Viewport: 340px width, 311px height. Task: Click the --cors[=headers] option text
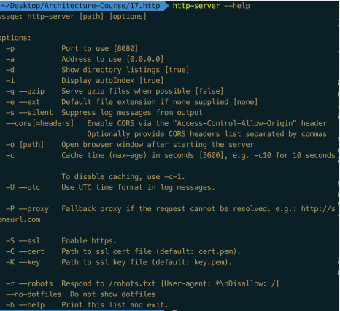(x=39, y=123)
